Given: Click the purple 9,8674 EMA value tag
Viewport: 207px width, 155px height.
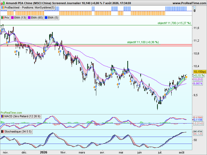Looking at the screenshot, I should [x=198, y=83].
